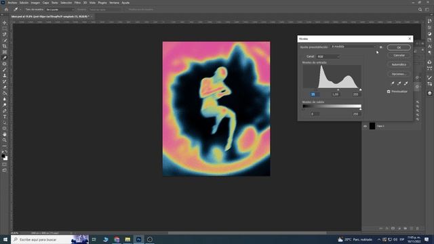Open the Imagen menu
The width and height of the screenshot is (434, 244).
[x=35, y=3]
